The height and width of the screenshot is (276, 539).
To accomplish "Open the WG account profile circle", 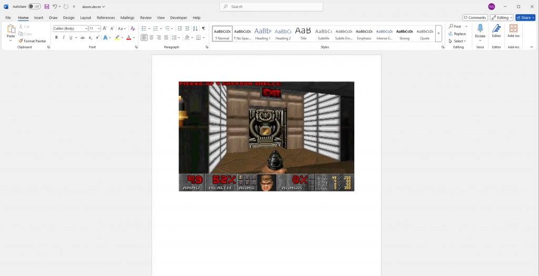I will (x=491, y=6).
